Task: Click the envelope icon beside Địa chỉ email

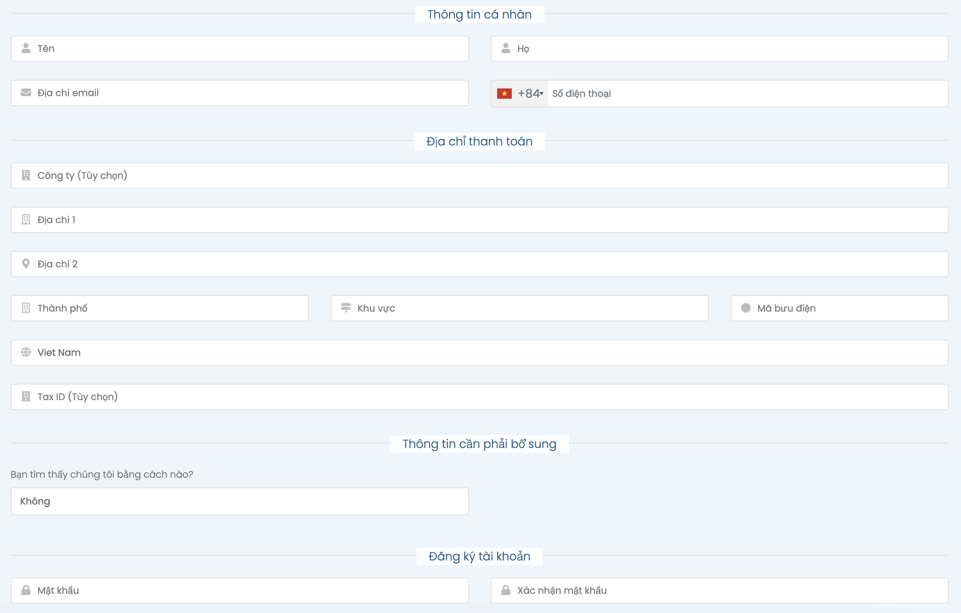Action: coord(26,92)
